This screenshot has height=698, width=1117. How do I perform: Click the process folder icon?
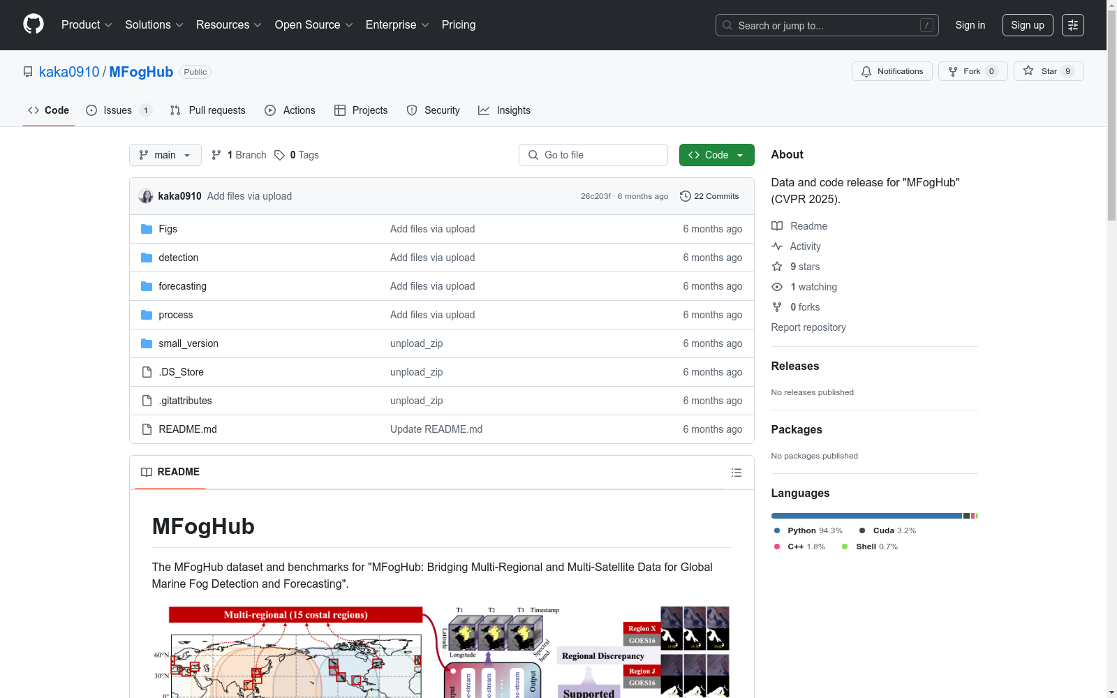tap(147, 315)
